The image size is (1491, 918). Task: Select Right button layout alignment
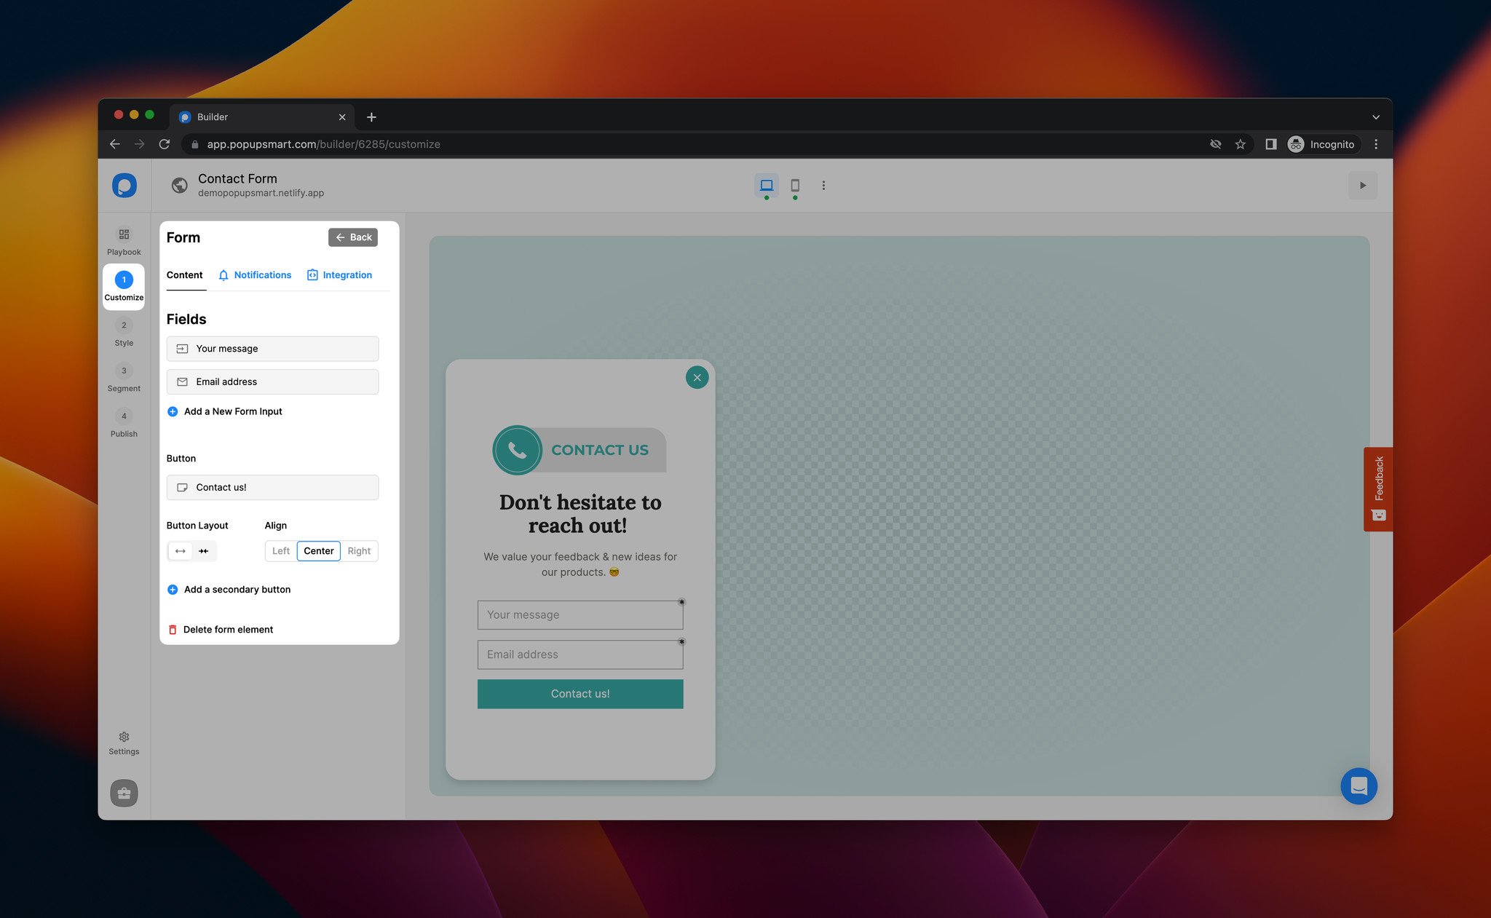coord(359,550)
